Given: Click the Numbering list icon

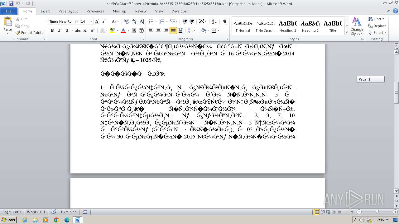Looking at the screenshot, I should (x=162, y=21).
